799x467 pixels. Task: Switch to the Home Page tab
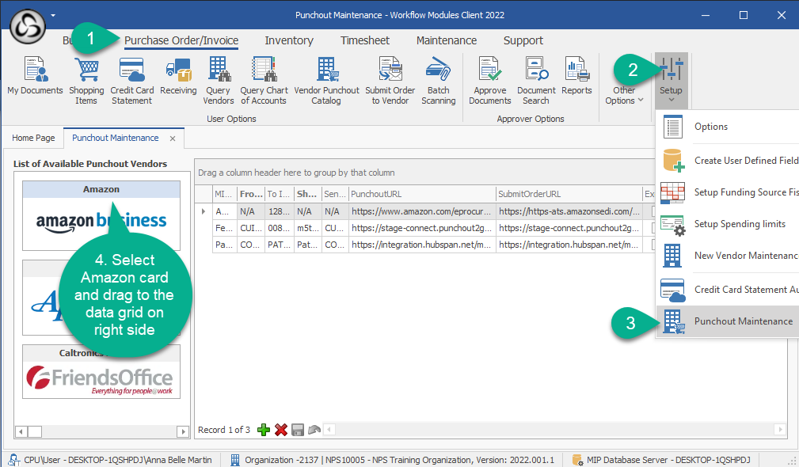[x=33, y=138]
